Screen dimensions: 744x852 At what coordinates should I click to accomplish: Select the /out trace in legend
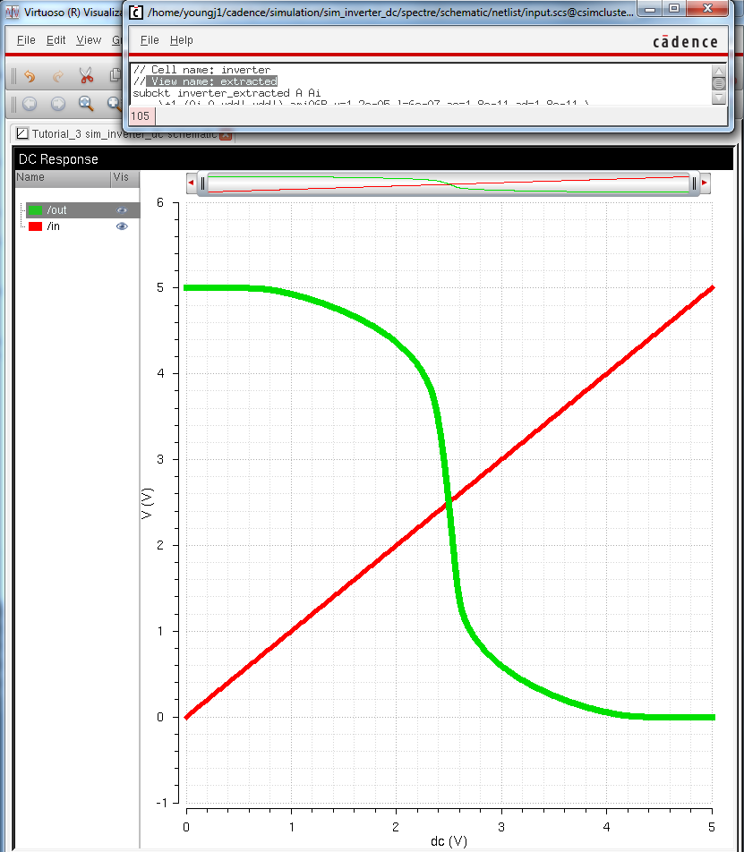[56, 210]
